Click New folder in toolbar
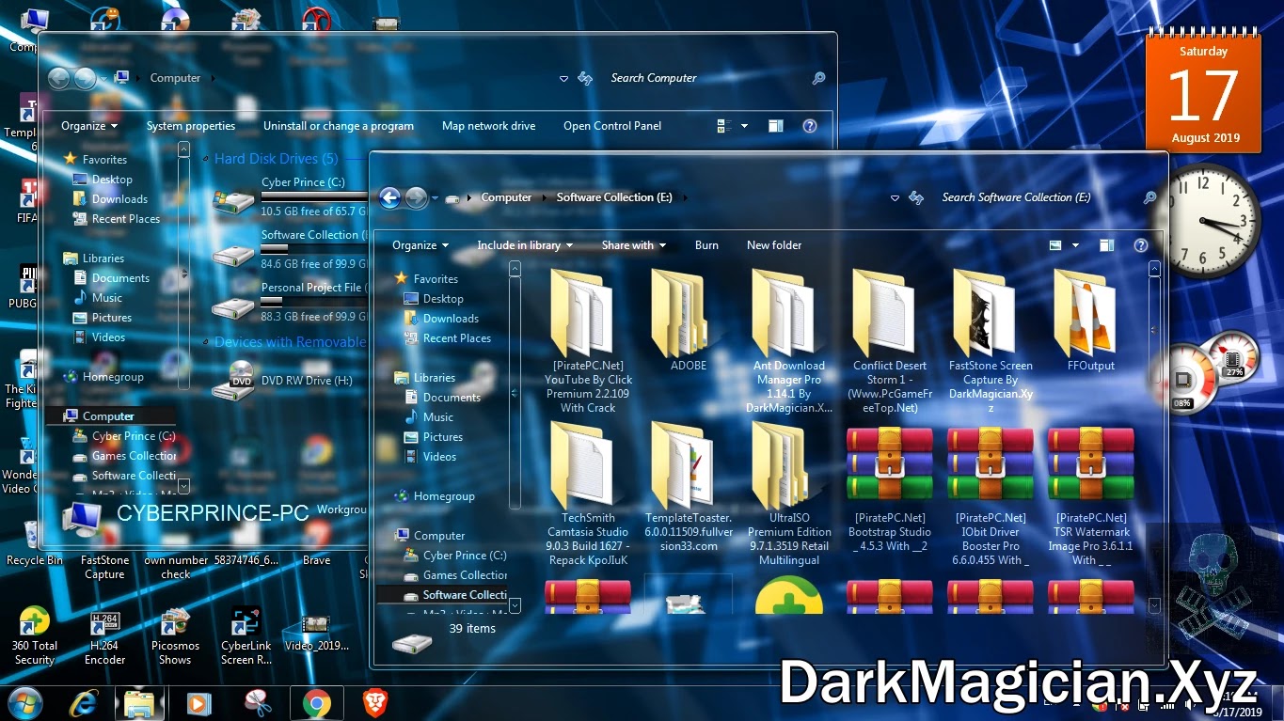1284x721 pixels. (x=774, y=245)
